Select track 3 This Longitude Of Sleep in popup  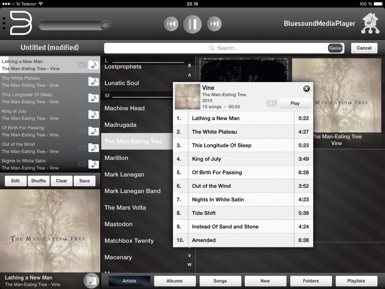click(x=243, y=145)
